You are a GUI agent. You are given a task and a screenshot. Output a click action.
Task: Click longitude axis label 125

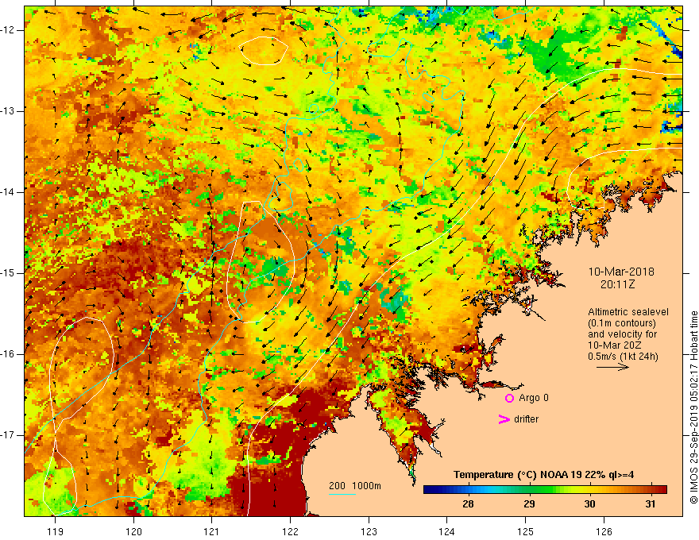coord(526,531)
